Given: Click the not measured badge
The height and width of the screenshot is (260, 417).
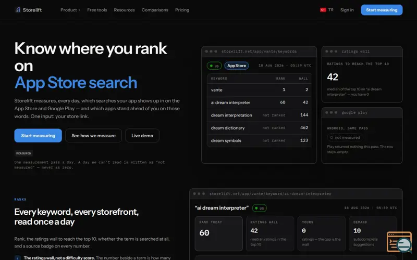Looking at the screenshot, I should point(345,137).
